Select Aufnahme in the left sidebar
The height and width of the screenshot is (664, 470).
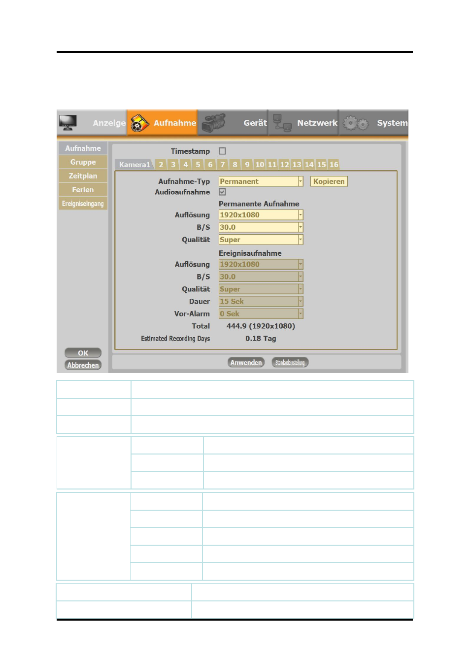click(83, 148)
